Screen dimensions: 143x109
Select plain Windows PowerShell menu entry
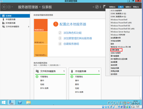click(x=119, y=20)
